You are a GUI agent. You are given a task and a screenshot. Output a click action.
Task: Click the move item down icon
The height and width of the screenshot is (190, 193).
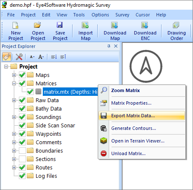(54, 57)
